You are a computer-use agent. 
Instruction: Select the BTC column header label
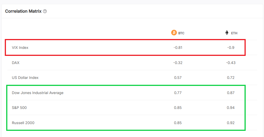(181, 33)
